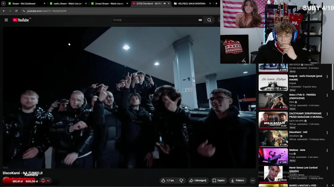Viewport: 334px width, 187px height.
Task: Open options menu for Never Stress Low Cortisol
Action: [327, 168]
